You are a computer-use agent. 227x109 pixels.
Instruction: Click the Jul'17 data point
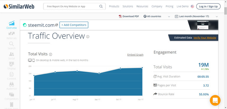tap(55, 72)
